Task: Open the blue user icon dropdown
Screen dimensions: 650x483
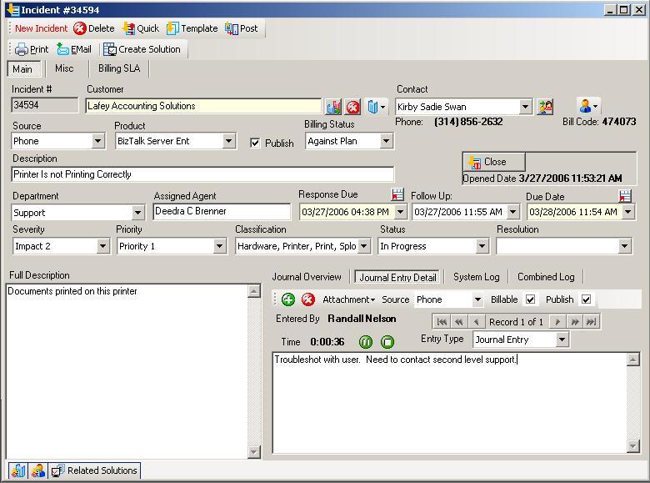Action: click(588, 106)
